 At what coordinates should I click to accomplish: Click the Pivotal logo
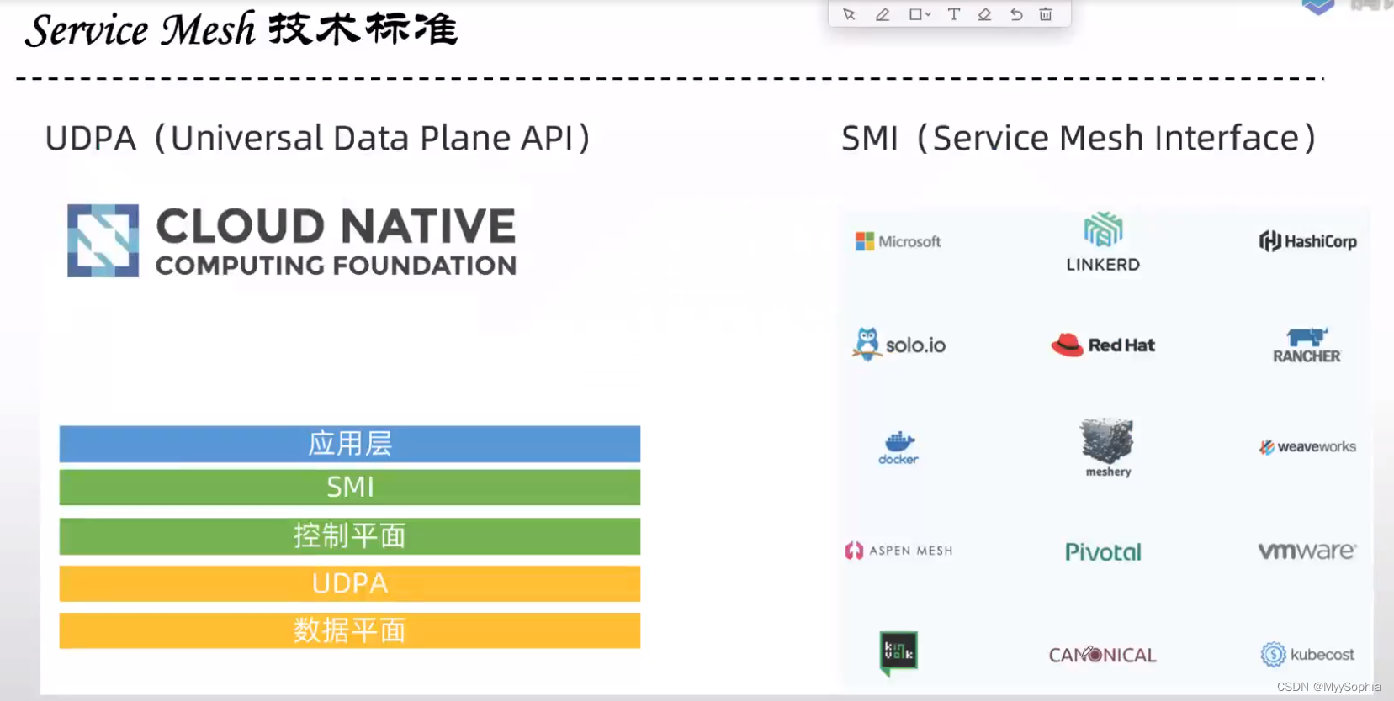pyautogui.click(x=1103, y=551)
